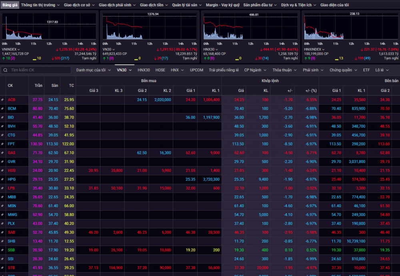Click the HPG ticker symbol
This screenshot has height=276, width=400.
point(12,179)
